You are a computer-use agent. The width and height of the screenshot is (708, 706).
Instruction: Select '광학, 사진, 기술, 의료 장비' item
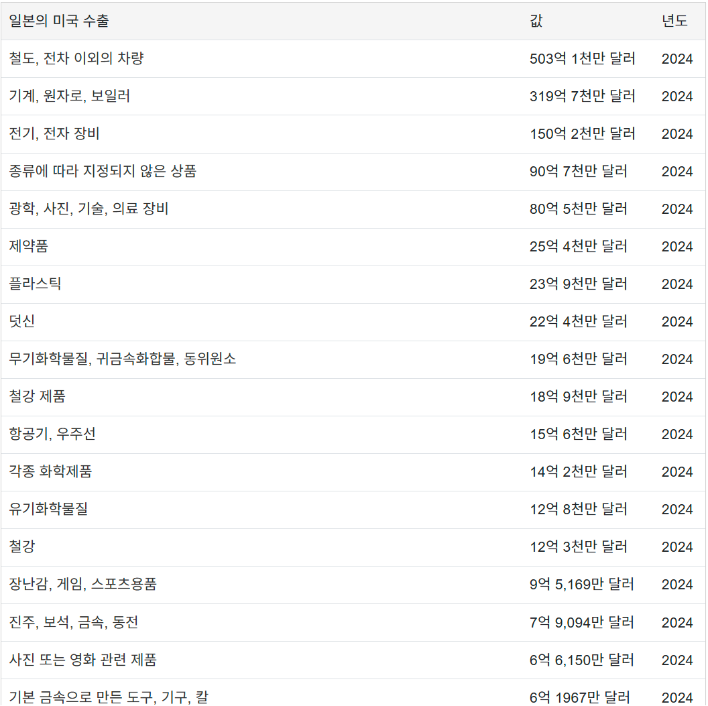click(x=89, y=209)
